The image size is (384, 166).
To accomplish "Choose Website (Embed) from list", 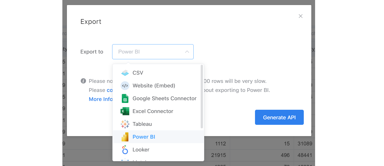I will 158,86.
